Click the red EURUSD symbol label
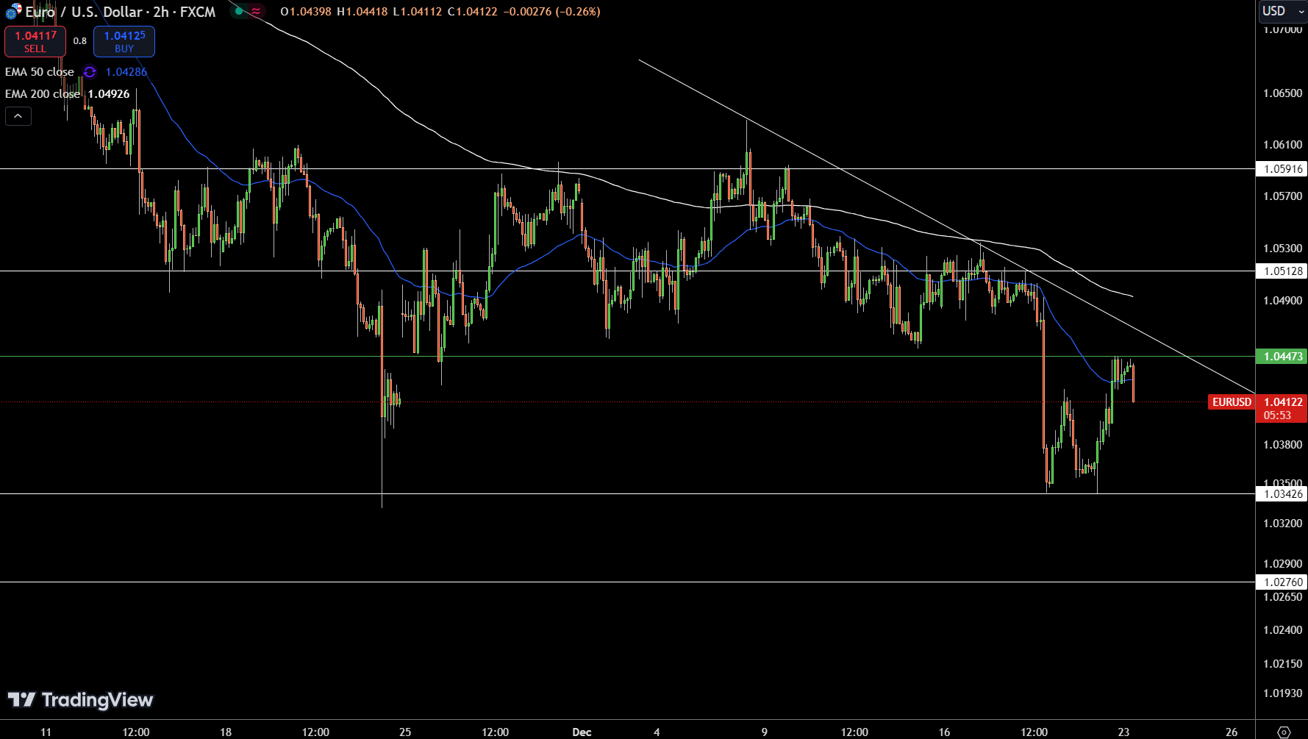1308x739 pixels. [x=1232, y=402]
